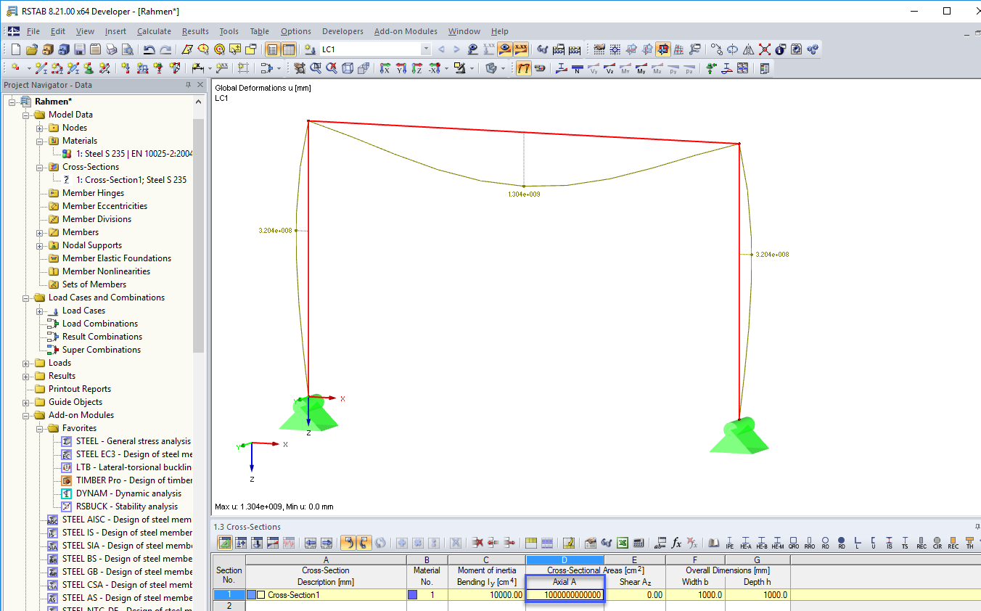This screenshot has width=981, height=611.
Task: Click the Project Navigator vertical scrollbar
Action: point(199,236)
